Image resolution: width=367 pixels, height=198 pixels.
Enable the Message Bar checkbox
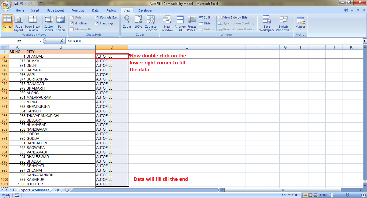click(72, 29)
